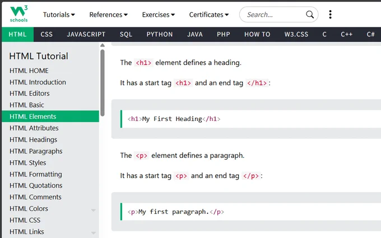This screenshot has height=238, width=381.
Task: Open HTML Quotations in sidebar
Action: pos(50,185)
